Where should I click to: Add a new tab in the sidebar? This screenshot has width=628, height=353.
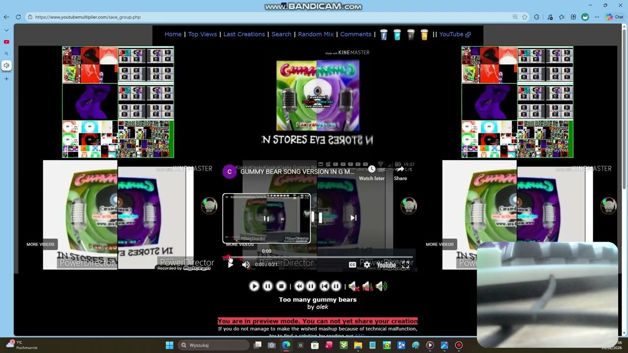coord(6,79)
